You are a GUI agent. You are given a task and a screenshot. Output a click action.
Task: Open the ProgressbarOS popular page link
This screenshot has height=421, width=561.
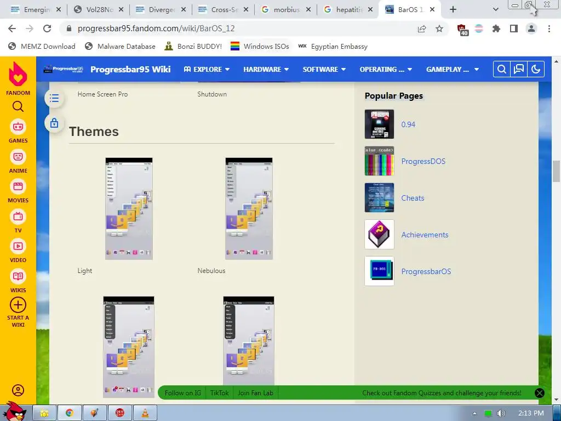[426, 271]
